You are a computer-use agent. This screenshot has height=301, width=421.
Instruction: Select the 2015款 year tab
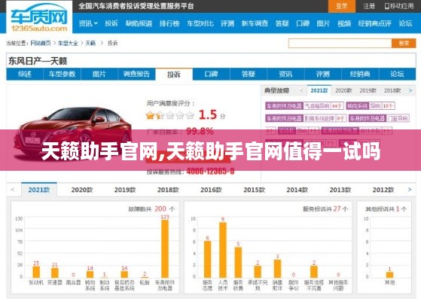[x=255, y=190]
